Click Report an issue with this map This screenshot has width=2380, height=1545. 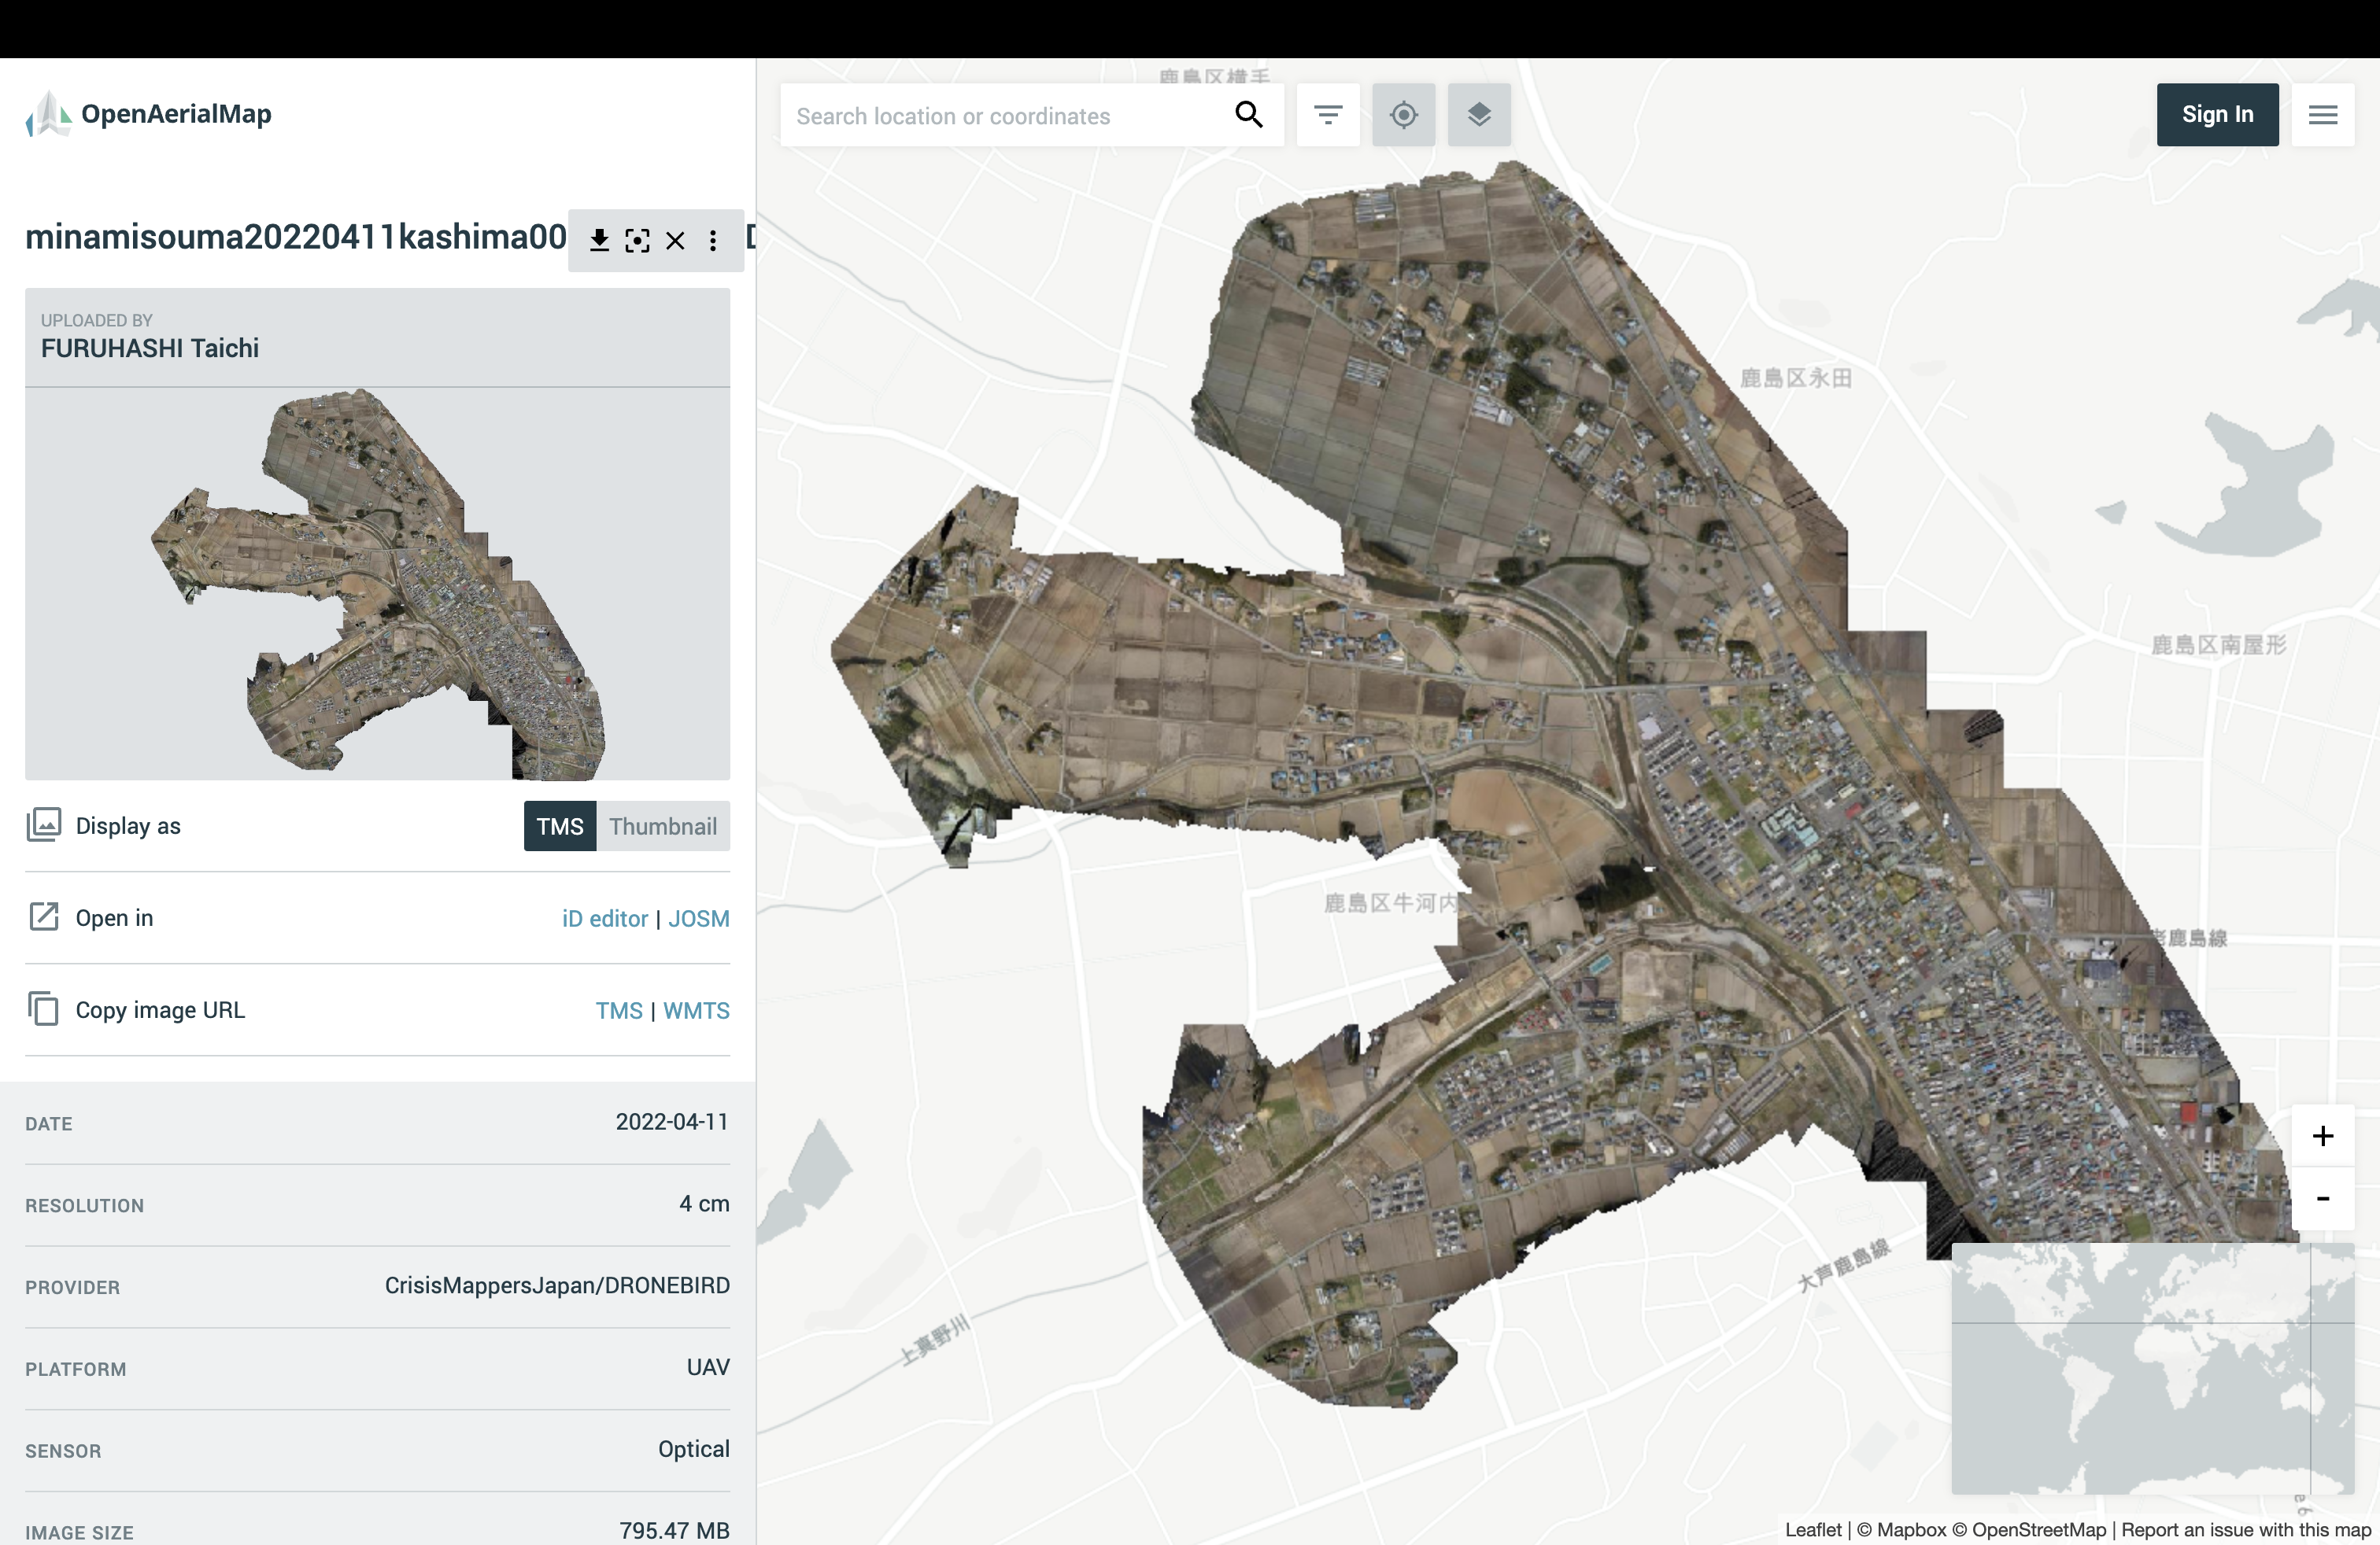2246,1530
